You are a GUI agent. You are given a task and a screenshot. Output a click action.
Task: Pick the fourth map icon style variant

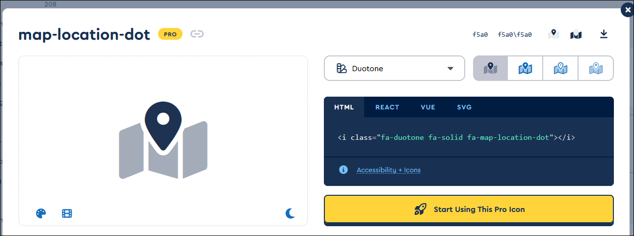(596, 68)
